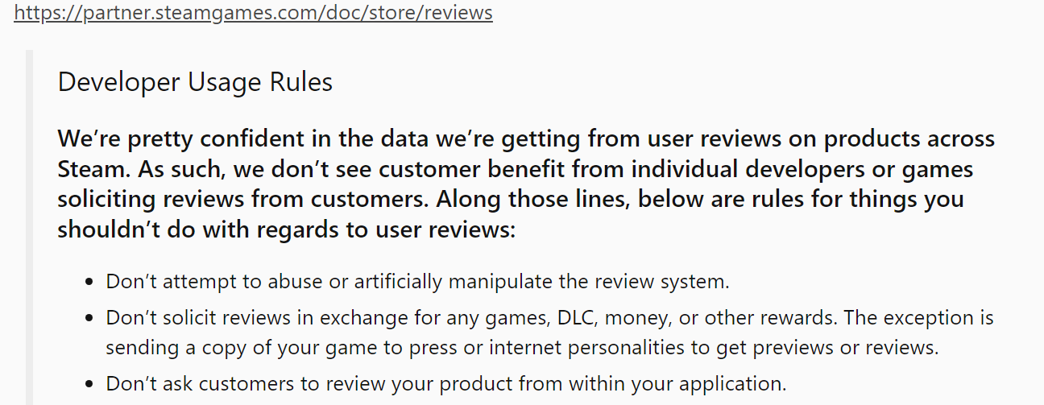The height and width of the screenshot is (405, 1044).
Task: Click the "Developer Usage Rules" heading
Action: [195, 82]
